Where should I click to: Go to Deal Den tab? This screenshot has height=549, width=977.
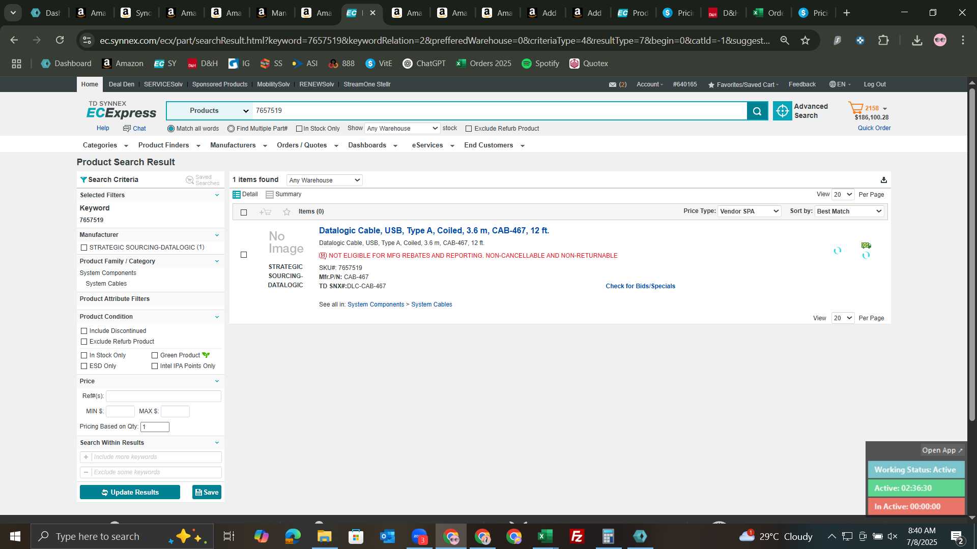click(122, 84)
